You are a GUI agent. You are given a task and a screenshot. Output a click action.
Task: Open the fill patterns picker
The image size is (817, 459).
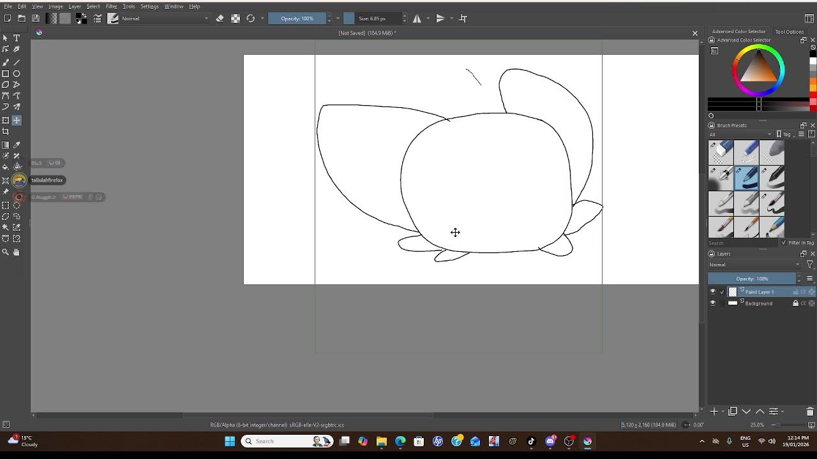click(65, 18)
